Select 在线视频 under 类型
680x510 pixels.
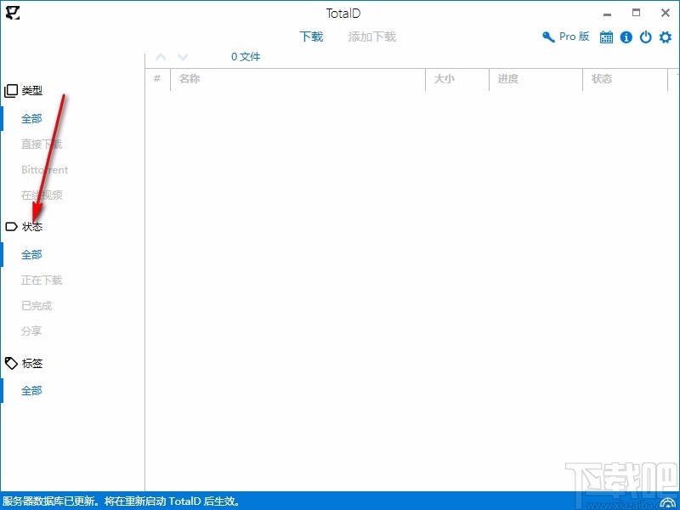[41, 195]
